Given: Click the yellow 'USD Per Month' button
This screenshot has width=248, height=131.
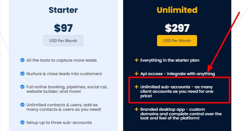Looking at the screenshot, I should tap(177, 41).
